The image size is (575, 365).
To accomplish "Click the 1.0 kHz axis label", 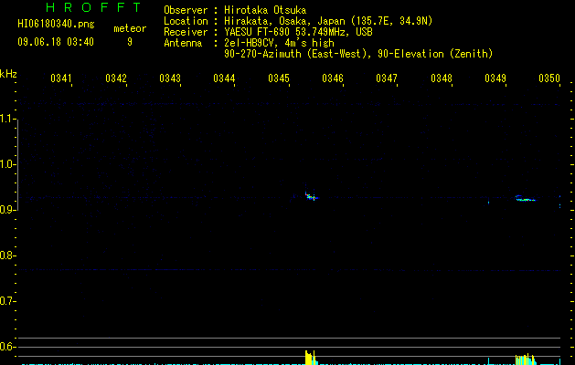I will (x=7, y=164).
